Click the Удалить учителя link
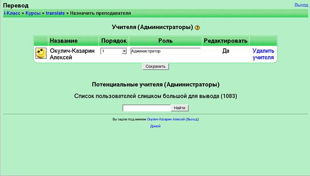 (x=263, y=54)
